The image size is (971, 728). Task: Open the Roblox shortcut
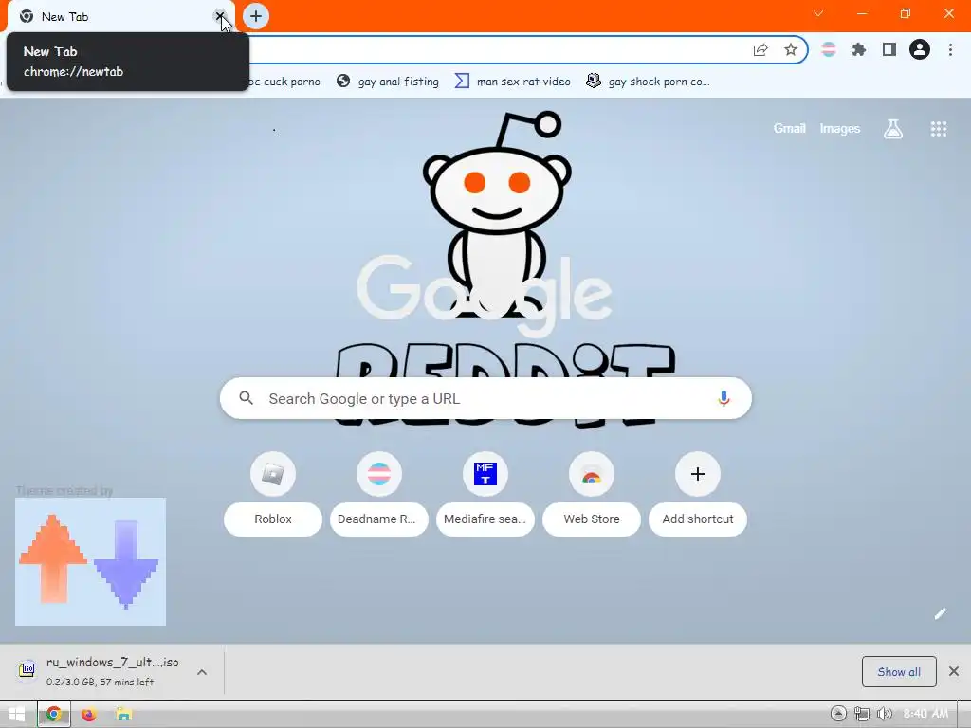click(273, 494)
